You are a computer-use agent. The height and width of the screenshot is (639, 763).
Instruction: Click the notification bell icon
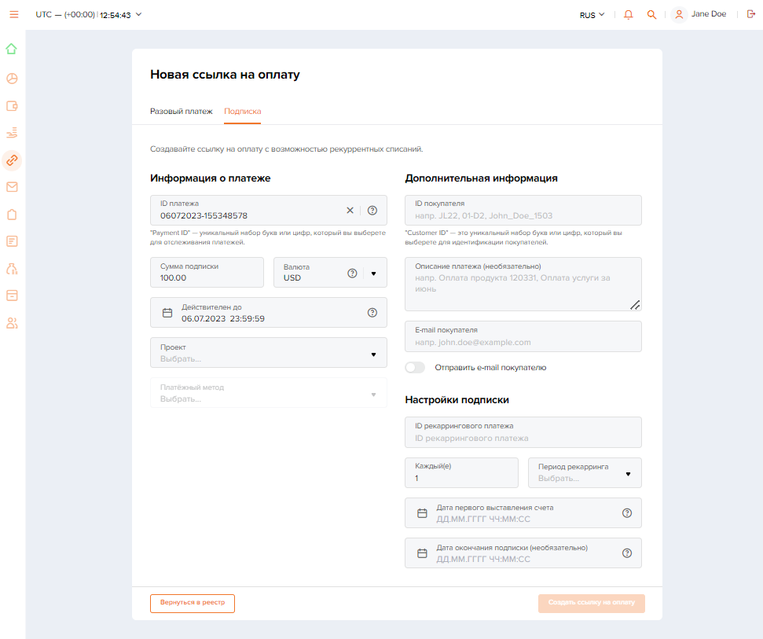(x=628, y=15)
